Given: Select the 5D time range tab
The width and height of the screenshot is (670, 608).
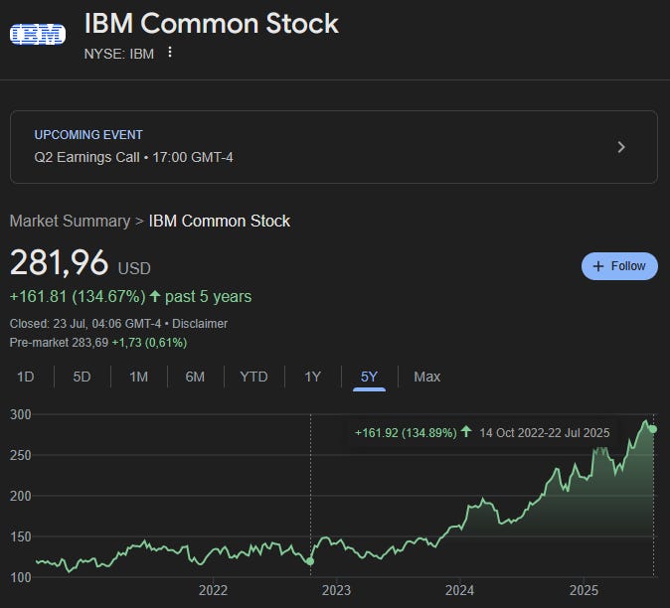Looking at the screenshot, I should pyautogui.click(x=82, y=377).
